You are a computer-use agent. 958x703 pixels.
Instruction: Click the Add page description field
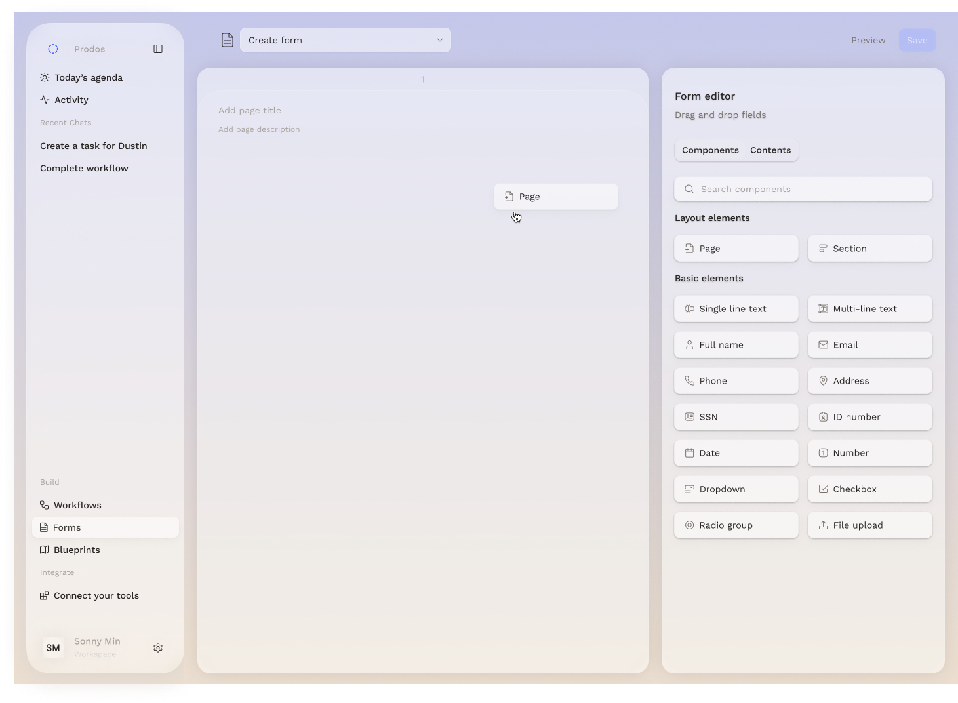click(x=259, y=129)
